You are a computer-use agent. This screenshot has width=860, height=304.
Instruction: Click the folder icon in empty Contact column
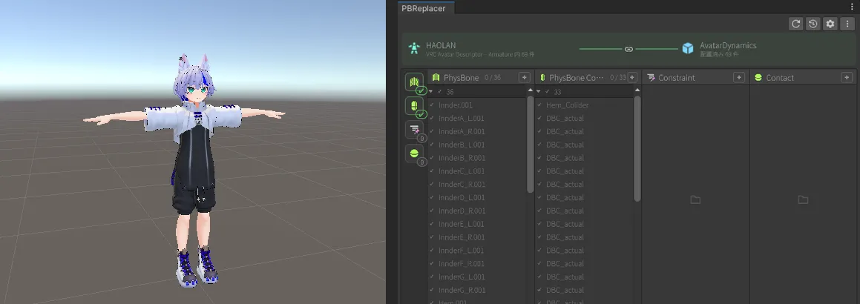click(x=803, y=199)
